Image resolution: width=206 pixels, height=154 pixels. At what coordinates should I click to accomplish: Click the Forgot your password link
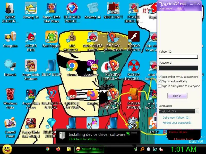(x=177, y=123)
